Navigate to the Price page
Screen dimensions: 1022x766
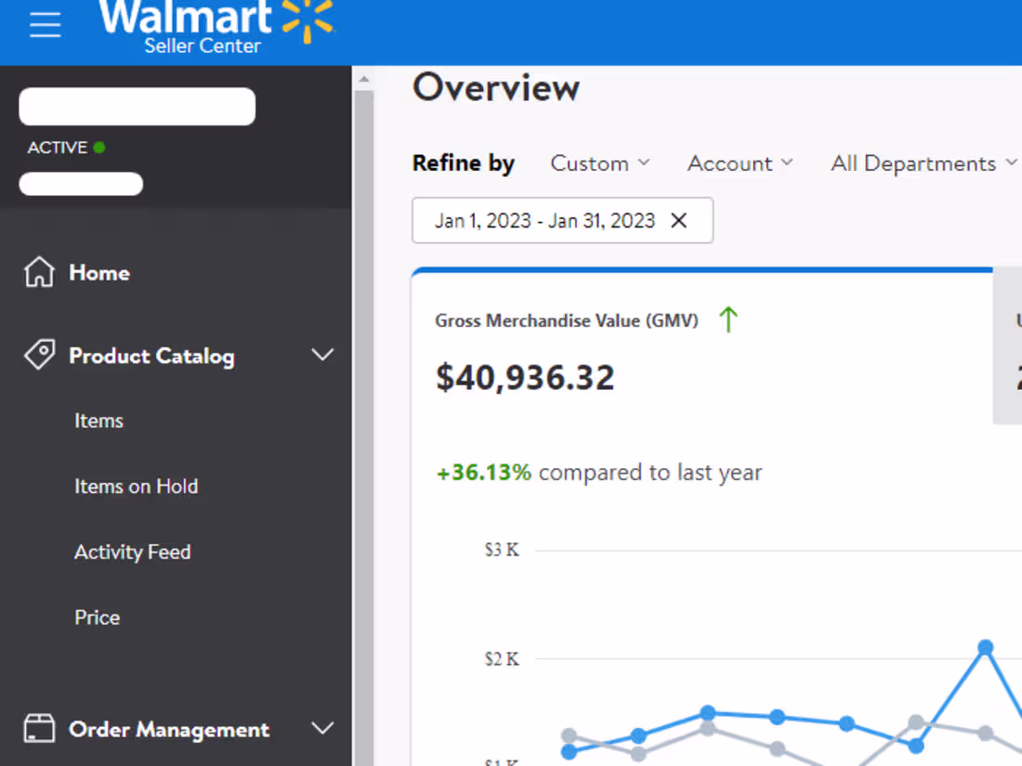(x=97, y=617)
